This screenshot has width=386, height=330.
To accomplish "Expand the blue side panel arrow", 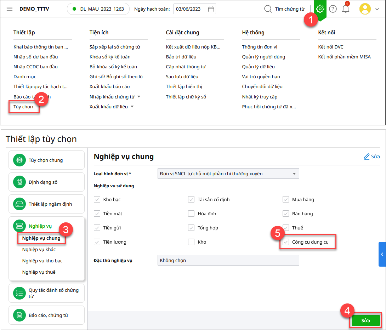I will click(x=382, y=254).
